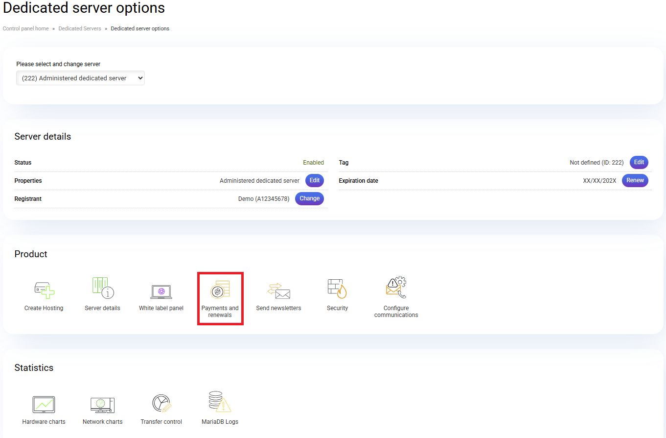Click Edit button next to Tag
The image size is (666, 438).
639,162
